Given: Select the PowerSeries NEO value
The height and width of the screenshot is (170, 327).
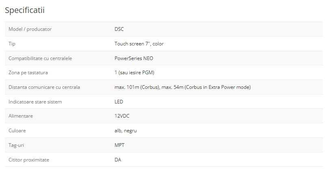Looking at the screenshot, I should [134, 58].
